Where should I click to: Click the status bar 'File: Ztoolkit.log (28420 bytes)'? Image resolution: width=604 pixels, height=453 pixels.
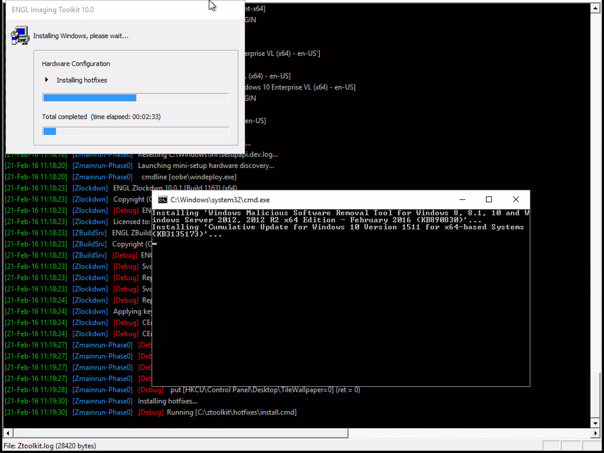(50, 446)
